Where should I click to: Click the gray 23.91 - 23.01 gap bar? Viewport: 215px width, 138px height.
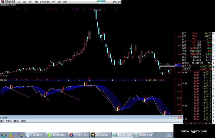coord(167,66)
